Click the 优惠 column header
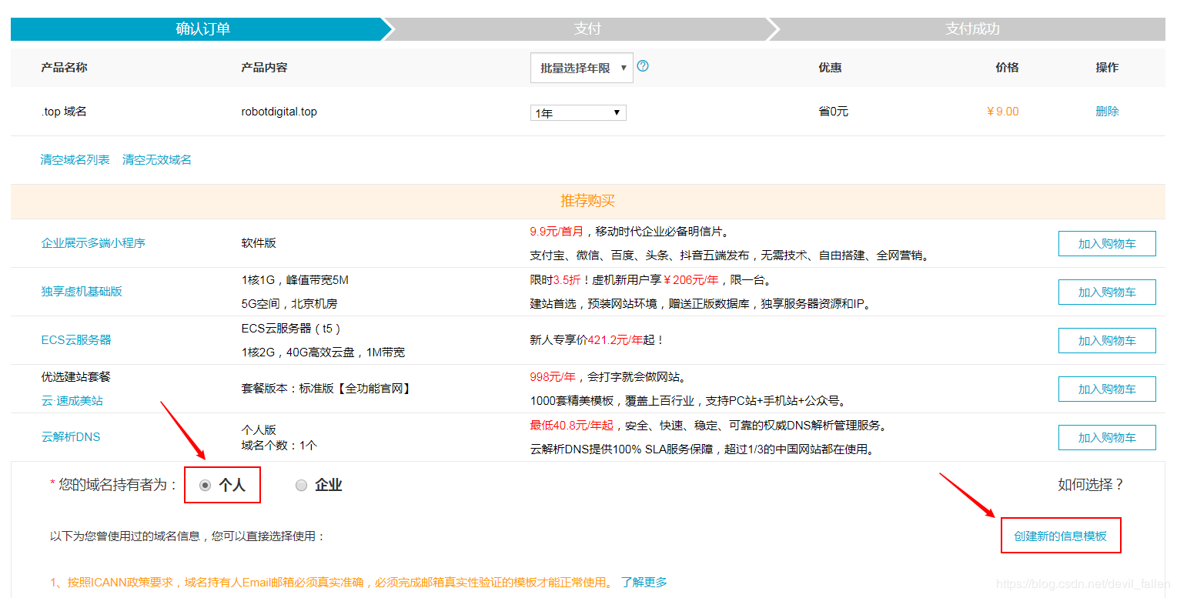The height and width of the screenshot is (598, 1177). [830, 68]
